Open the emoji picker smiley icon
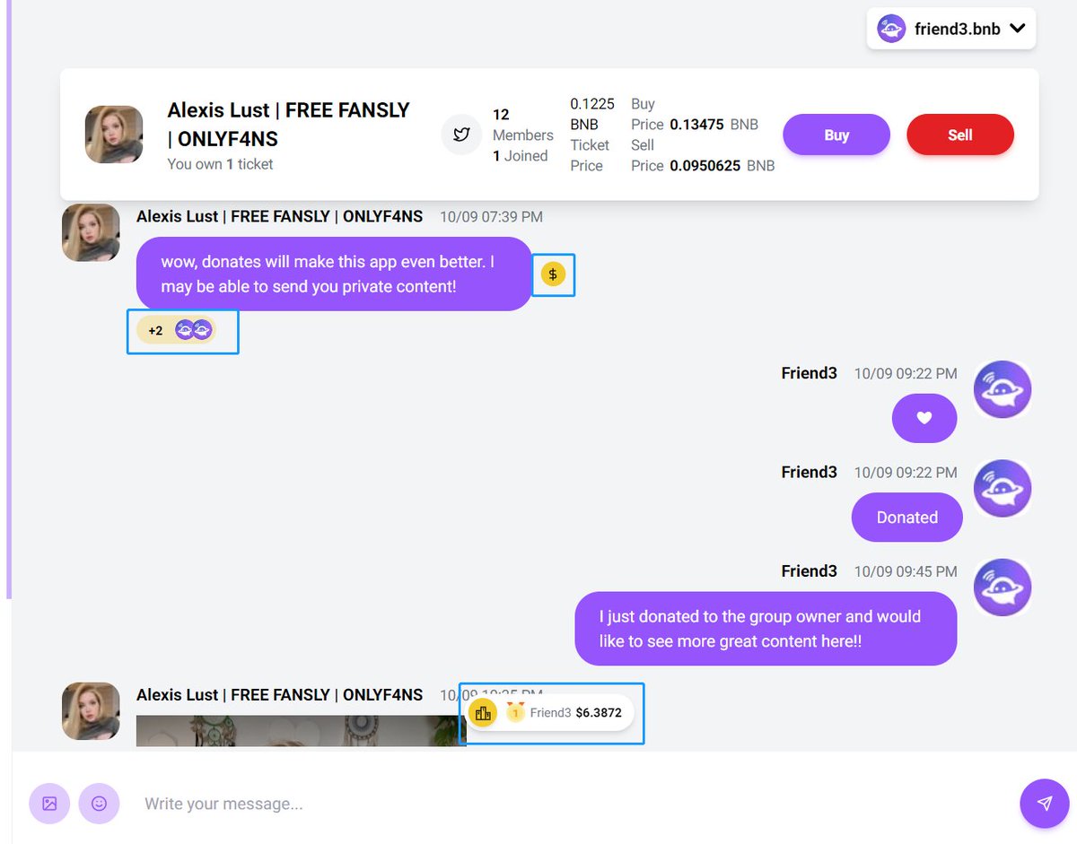The width and height of the screenshot is (1077, 844). click(x=100, y=804)
